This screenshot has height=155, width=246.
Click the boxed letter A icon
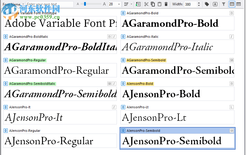(x=215, y=4)
